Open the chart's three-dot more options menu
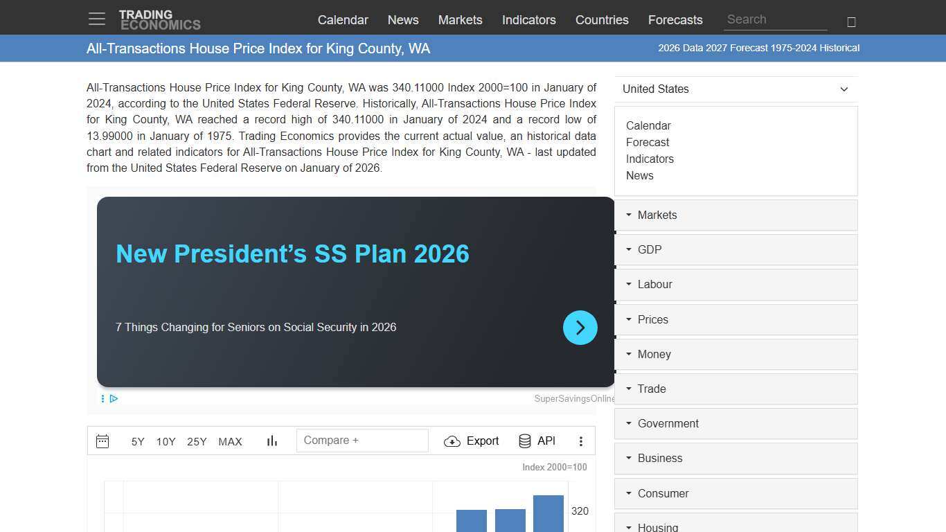Image resolution: width=946 pixels, height=532 pixels. click(581, 441)
